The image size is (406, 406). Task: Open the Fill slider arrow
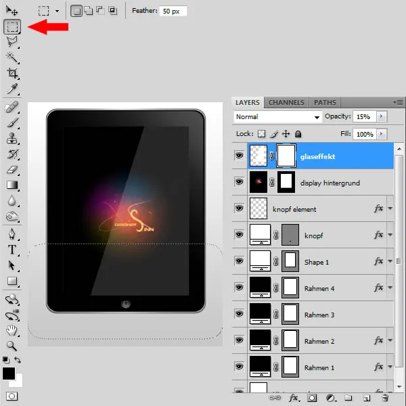click(x=381, y=134)
